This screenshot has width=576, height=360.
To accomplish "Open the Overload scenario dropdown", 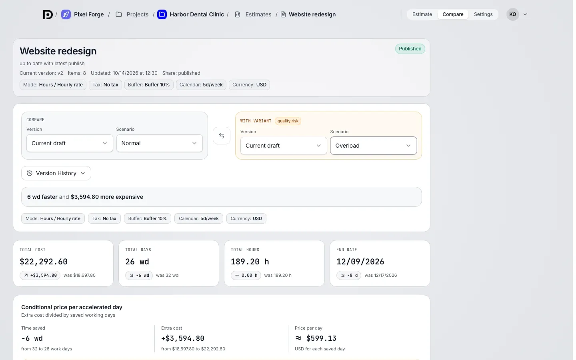I will [x=374, y=146].
